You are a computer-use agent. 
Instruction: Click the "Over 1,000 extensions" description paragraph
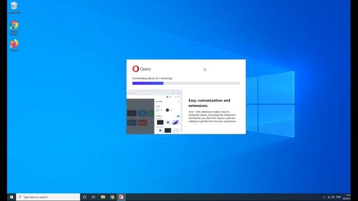pyautogui.click(x=212, y=117)
